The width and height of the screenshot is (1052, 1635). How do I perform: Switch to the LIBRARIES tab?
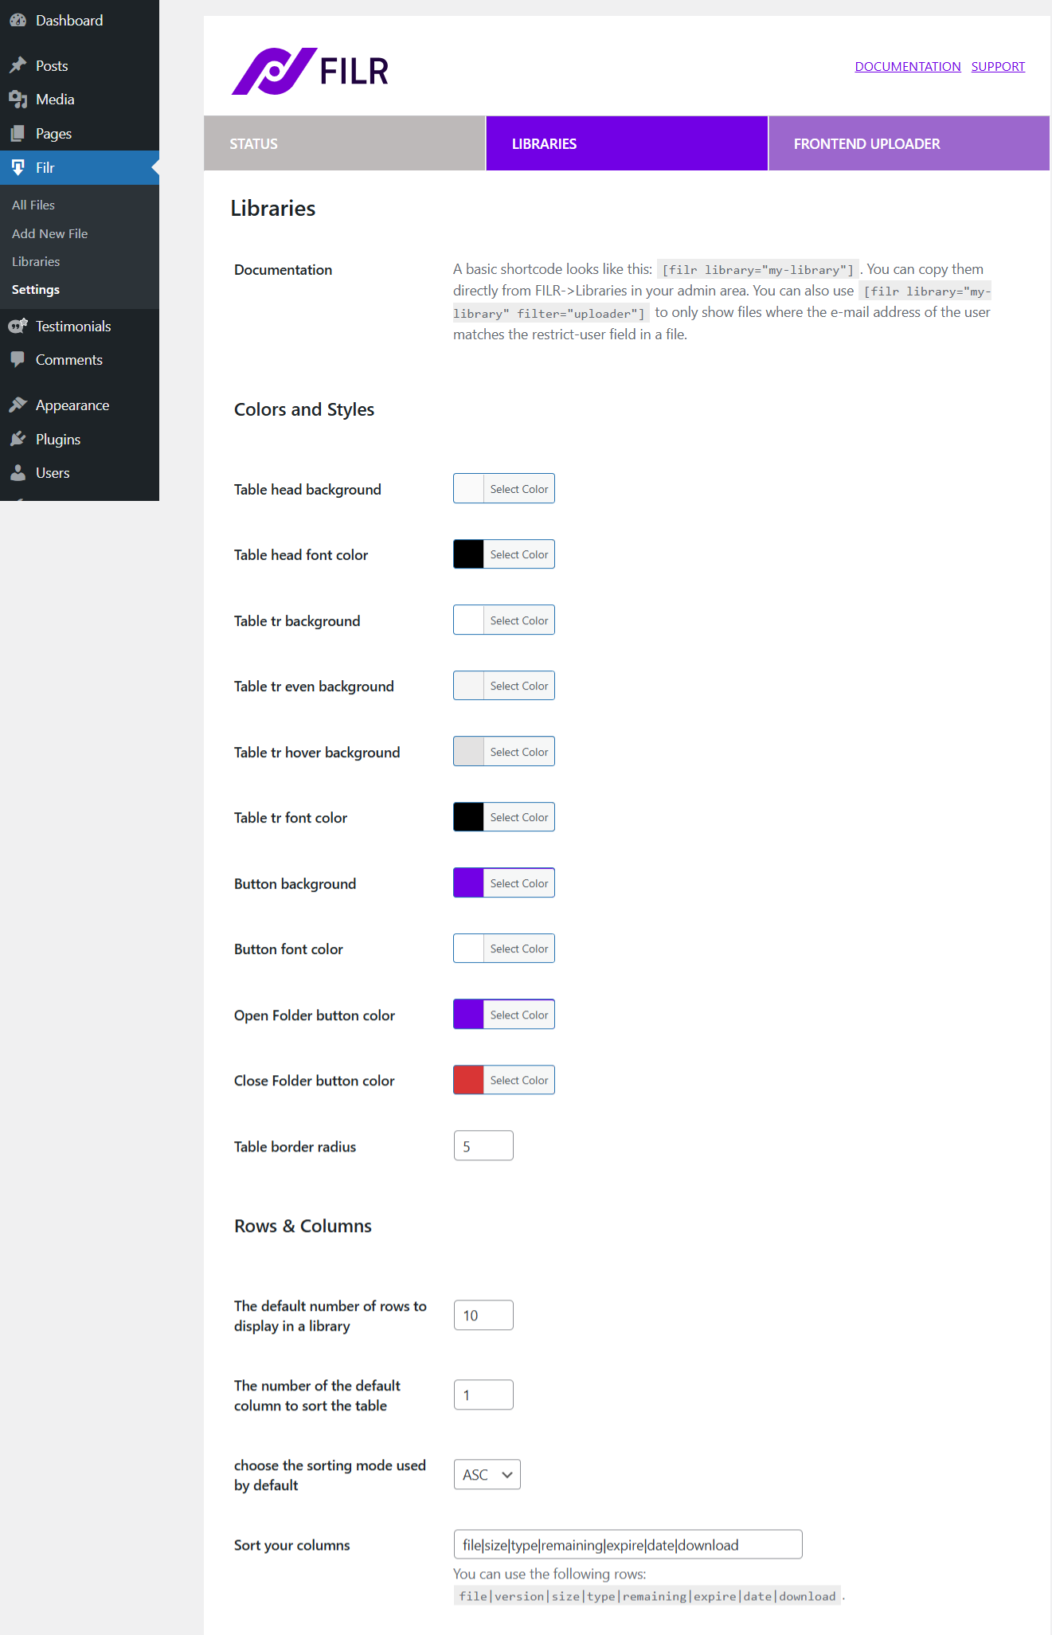tap(627, 143)
